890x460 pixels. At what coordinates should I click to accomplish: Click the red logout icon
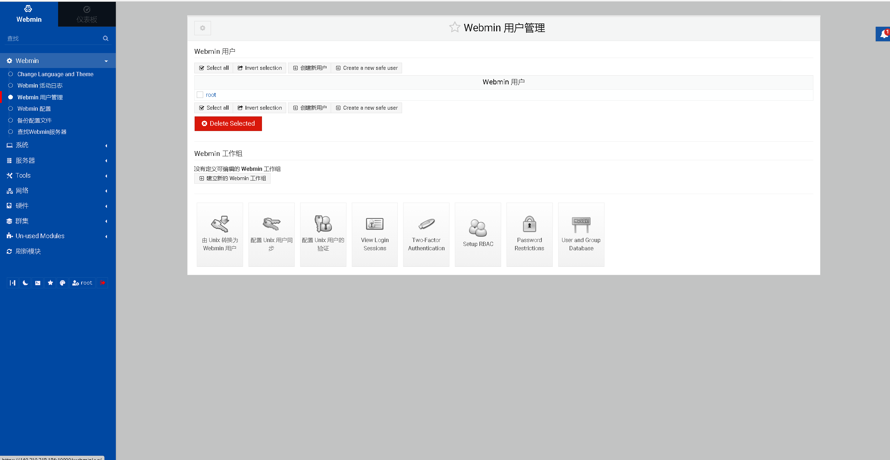(x=103, y=283)
